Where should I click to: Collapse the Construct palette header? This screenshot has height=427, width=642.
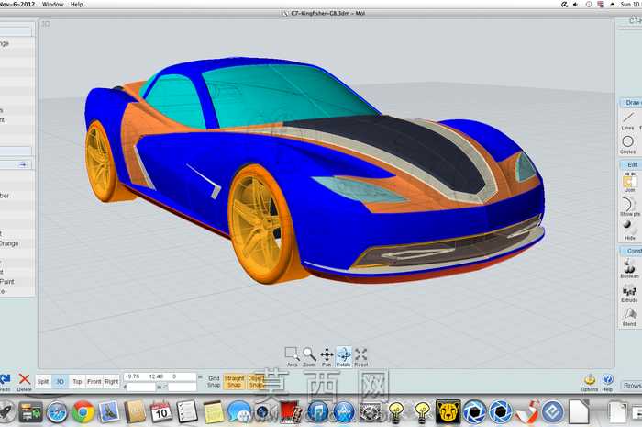[631, 251]
